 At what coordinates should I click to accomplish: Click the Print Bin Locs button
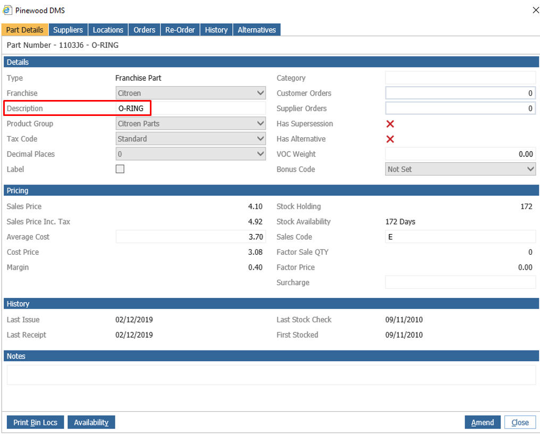(35, 422)
